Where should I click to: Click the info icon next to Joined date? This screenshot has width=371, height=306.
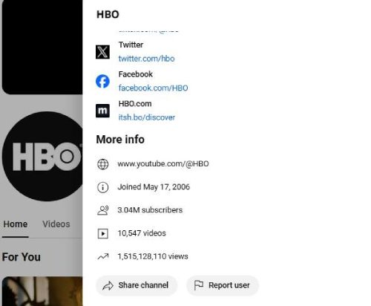(103, 187)
